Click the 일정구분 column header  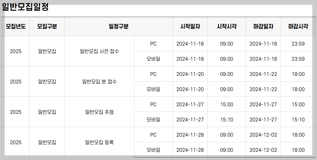click(x=119, y=26)
